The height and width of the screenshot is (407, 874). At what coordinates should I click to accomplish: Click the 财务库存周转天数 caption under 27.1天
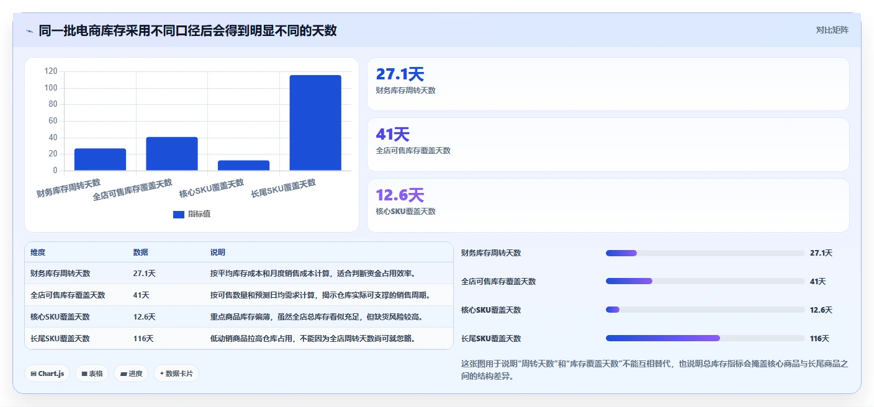[x=406, y=91]
